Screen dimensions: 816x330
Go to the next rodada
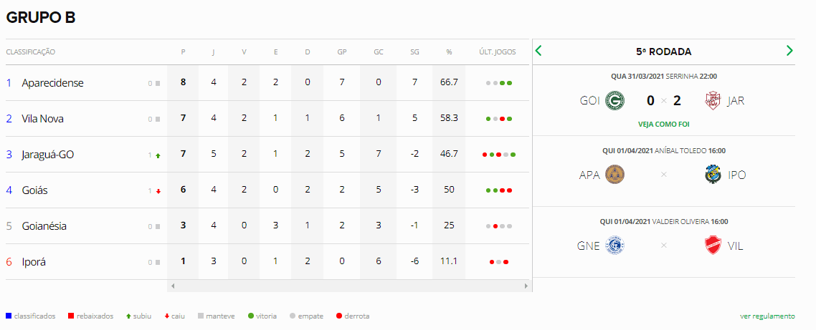point(789,51)
